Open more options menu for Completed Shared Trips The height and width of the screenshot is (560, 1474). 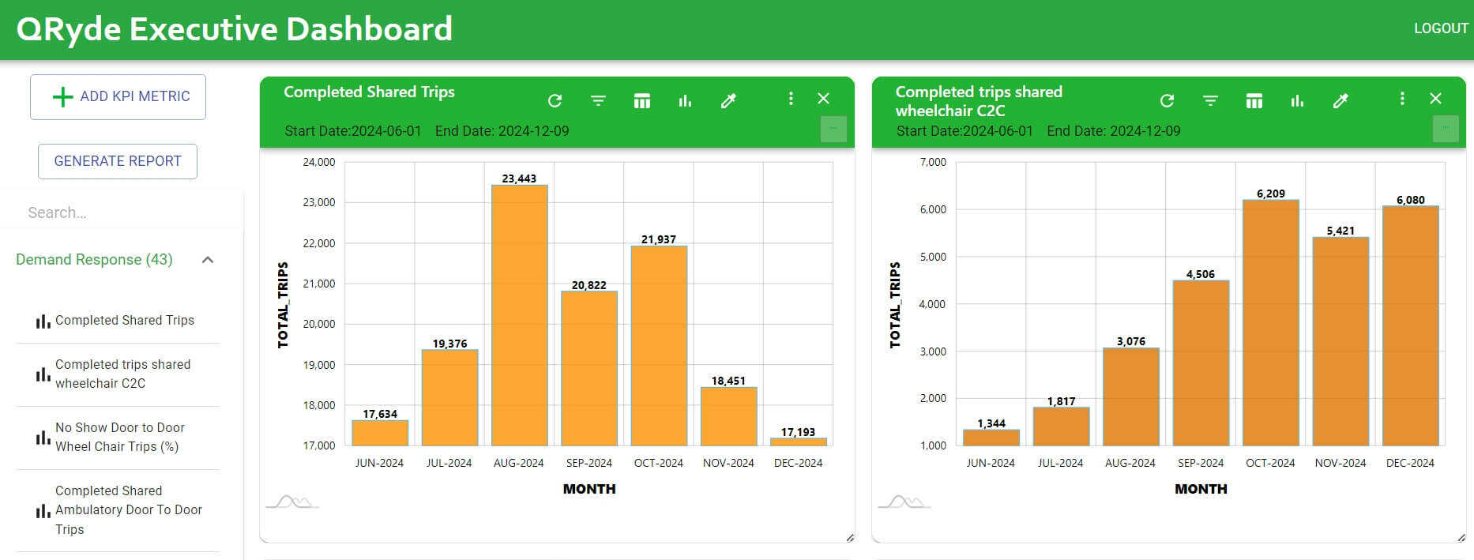(x=790, y=99)
